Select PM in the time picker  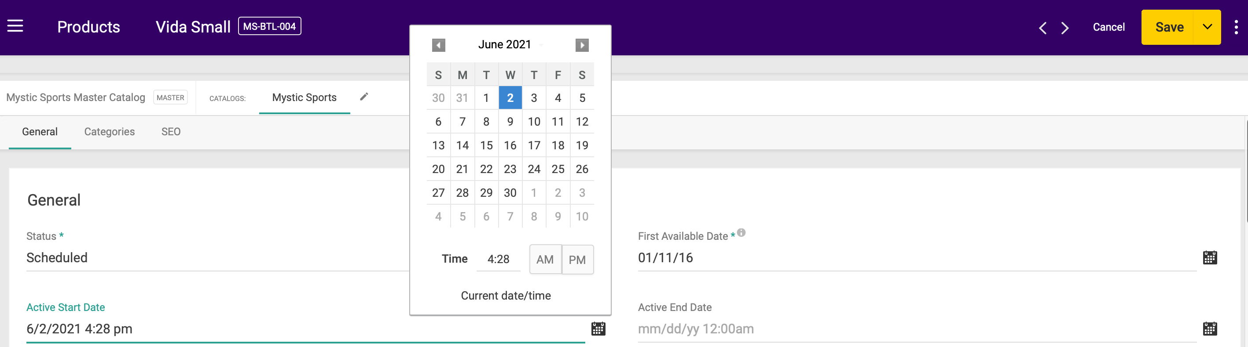(577, 260)
